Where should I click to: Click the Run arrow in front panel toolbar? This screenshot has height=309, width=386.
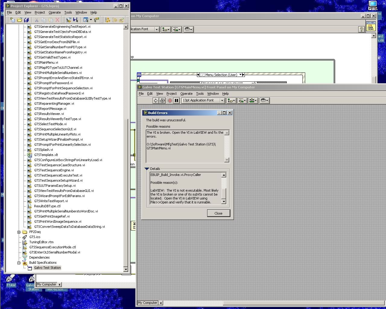coord(156,100)
